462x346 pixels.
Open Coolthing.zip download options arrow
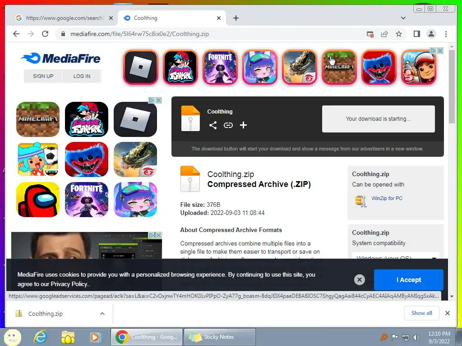[102, 314]
